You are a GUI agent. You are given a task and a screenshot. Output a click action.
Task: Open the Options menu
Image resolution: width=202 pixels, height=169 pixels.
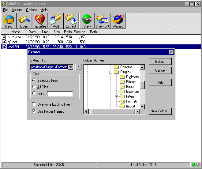32,10
